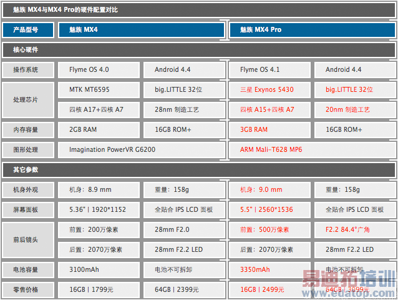Click '16GB ROM+' in the MX4 column

click(x=184, y=129)
